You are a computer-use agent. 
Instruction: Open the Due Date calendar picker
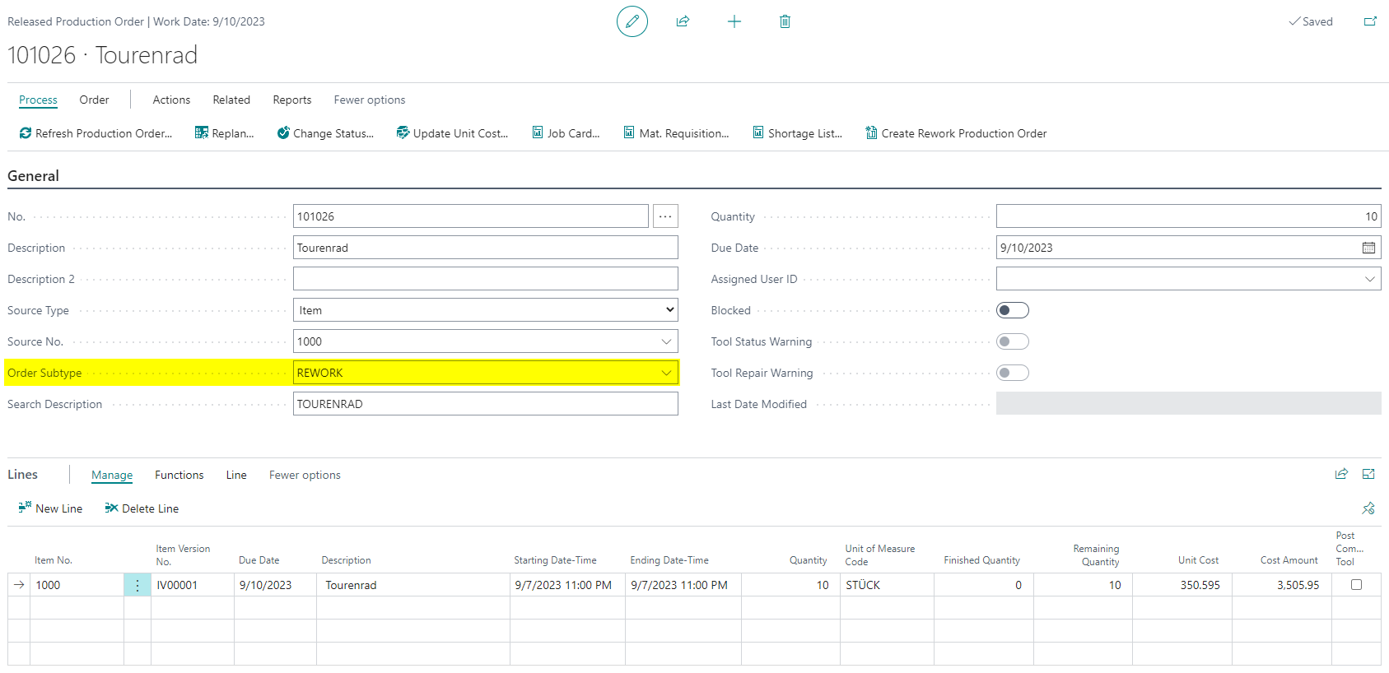pyautogui.click(x=1368, y=248)
